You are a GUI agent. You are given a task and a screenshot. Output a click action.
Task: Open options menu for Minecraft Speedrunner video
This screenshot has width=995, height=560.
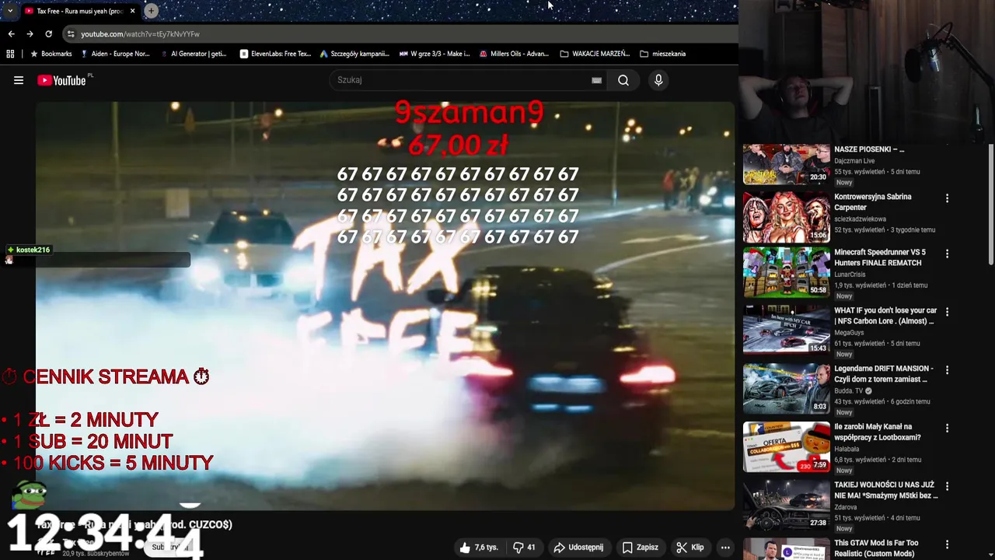tap(947, 254)
